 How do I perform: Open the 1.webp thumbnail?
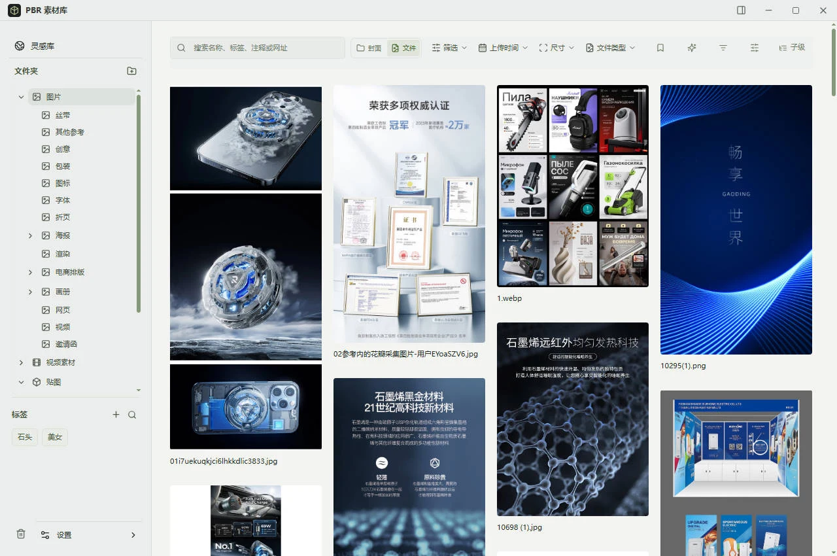point(573,186)
